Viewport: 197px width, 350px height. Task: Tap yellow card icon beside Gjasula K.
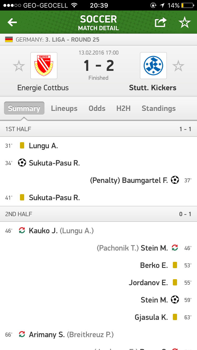pos(175,317)
